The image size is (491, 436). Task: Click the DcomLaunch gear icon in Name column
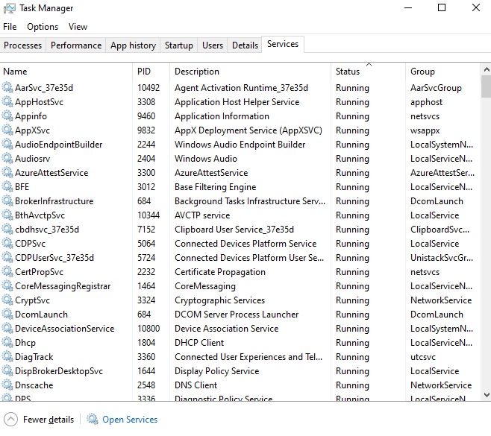[7, 314]
